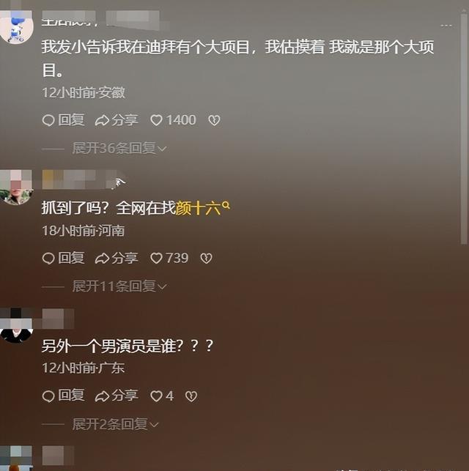Reply to the Anhui comment
469x471 pixels.
tap(64, 120)
